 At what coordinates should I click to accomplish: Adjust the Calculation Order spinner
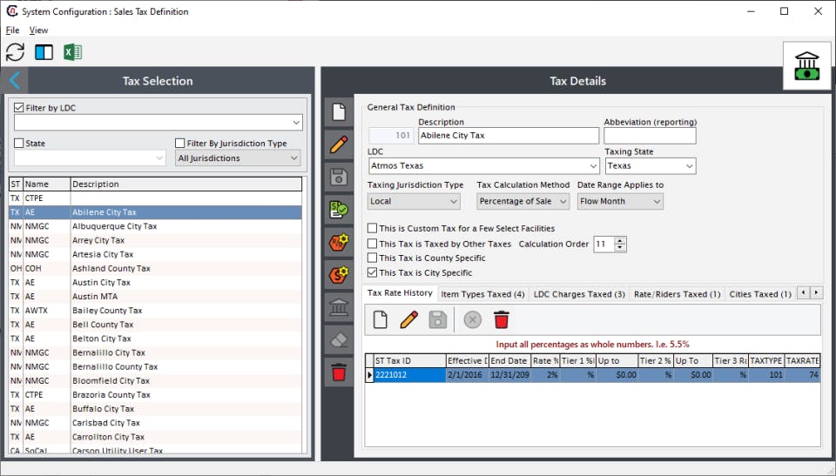click(x=619, y=244)
